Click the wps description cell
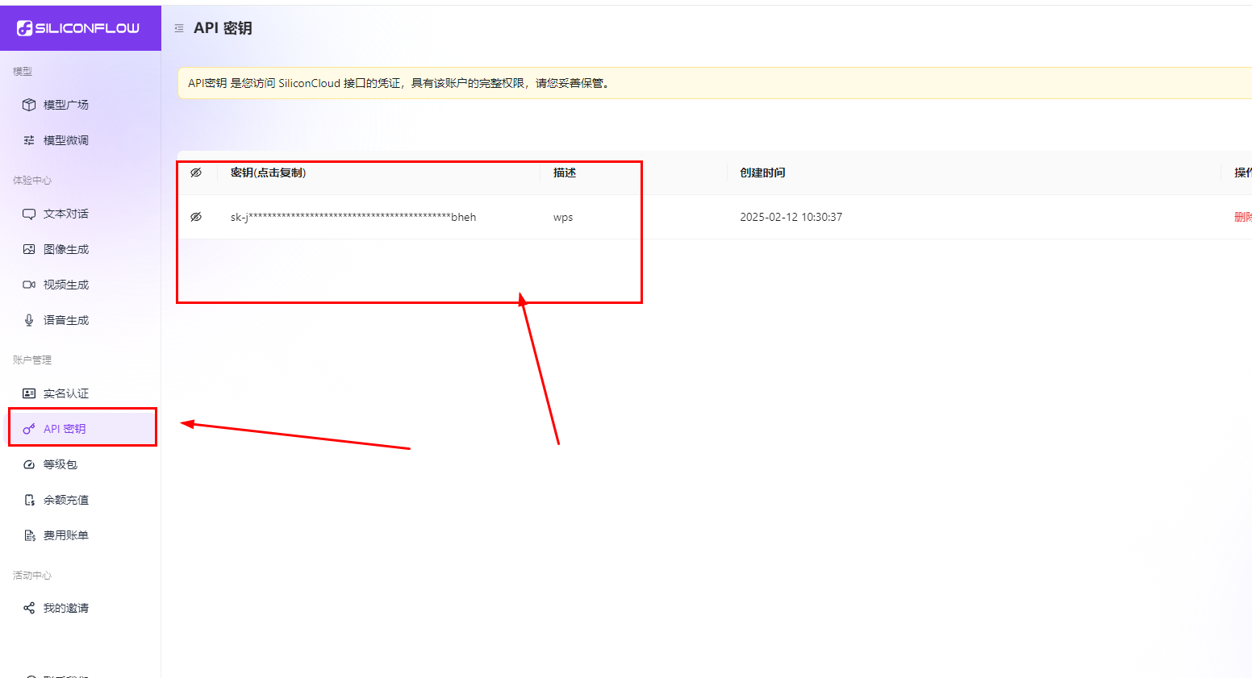The image size is (1252, 678). (563, 217)
